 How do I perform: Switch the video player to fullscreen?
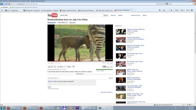coord(111,63)
